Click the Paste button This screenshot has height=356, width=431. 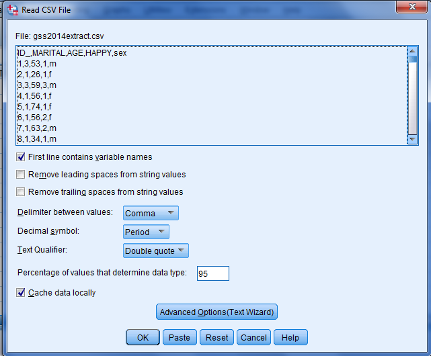click(x=180, y=337)
